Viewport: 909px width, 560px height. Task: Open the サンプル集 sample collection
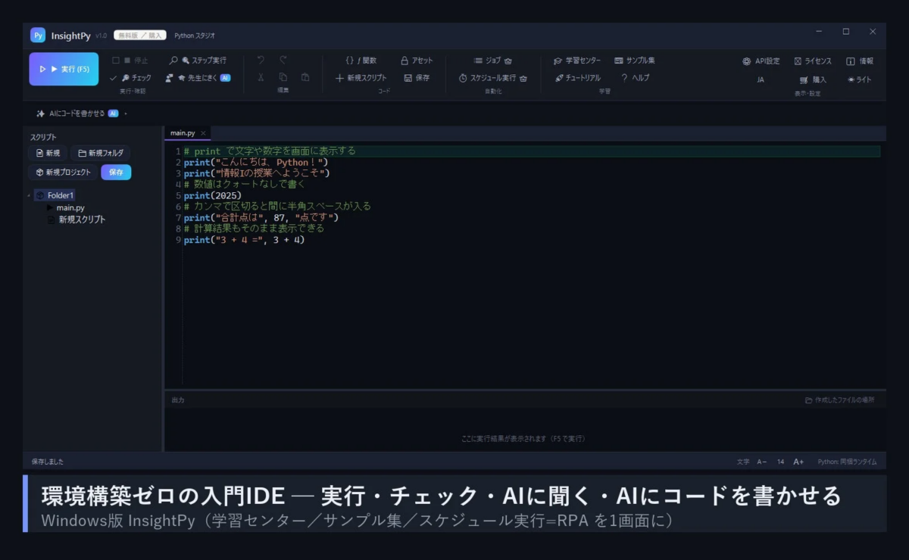635,61
